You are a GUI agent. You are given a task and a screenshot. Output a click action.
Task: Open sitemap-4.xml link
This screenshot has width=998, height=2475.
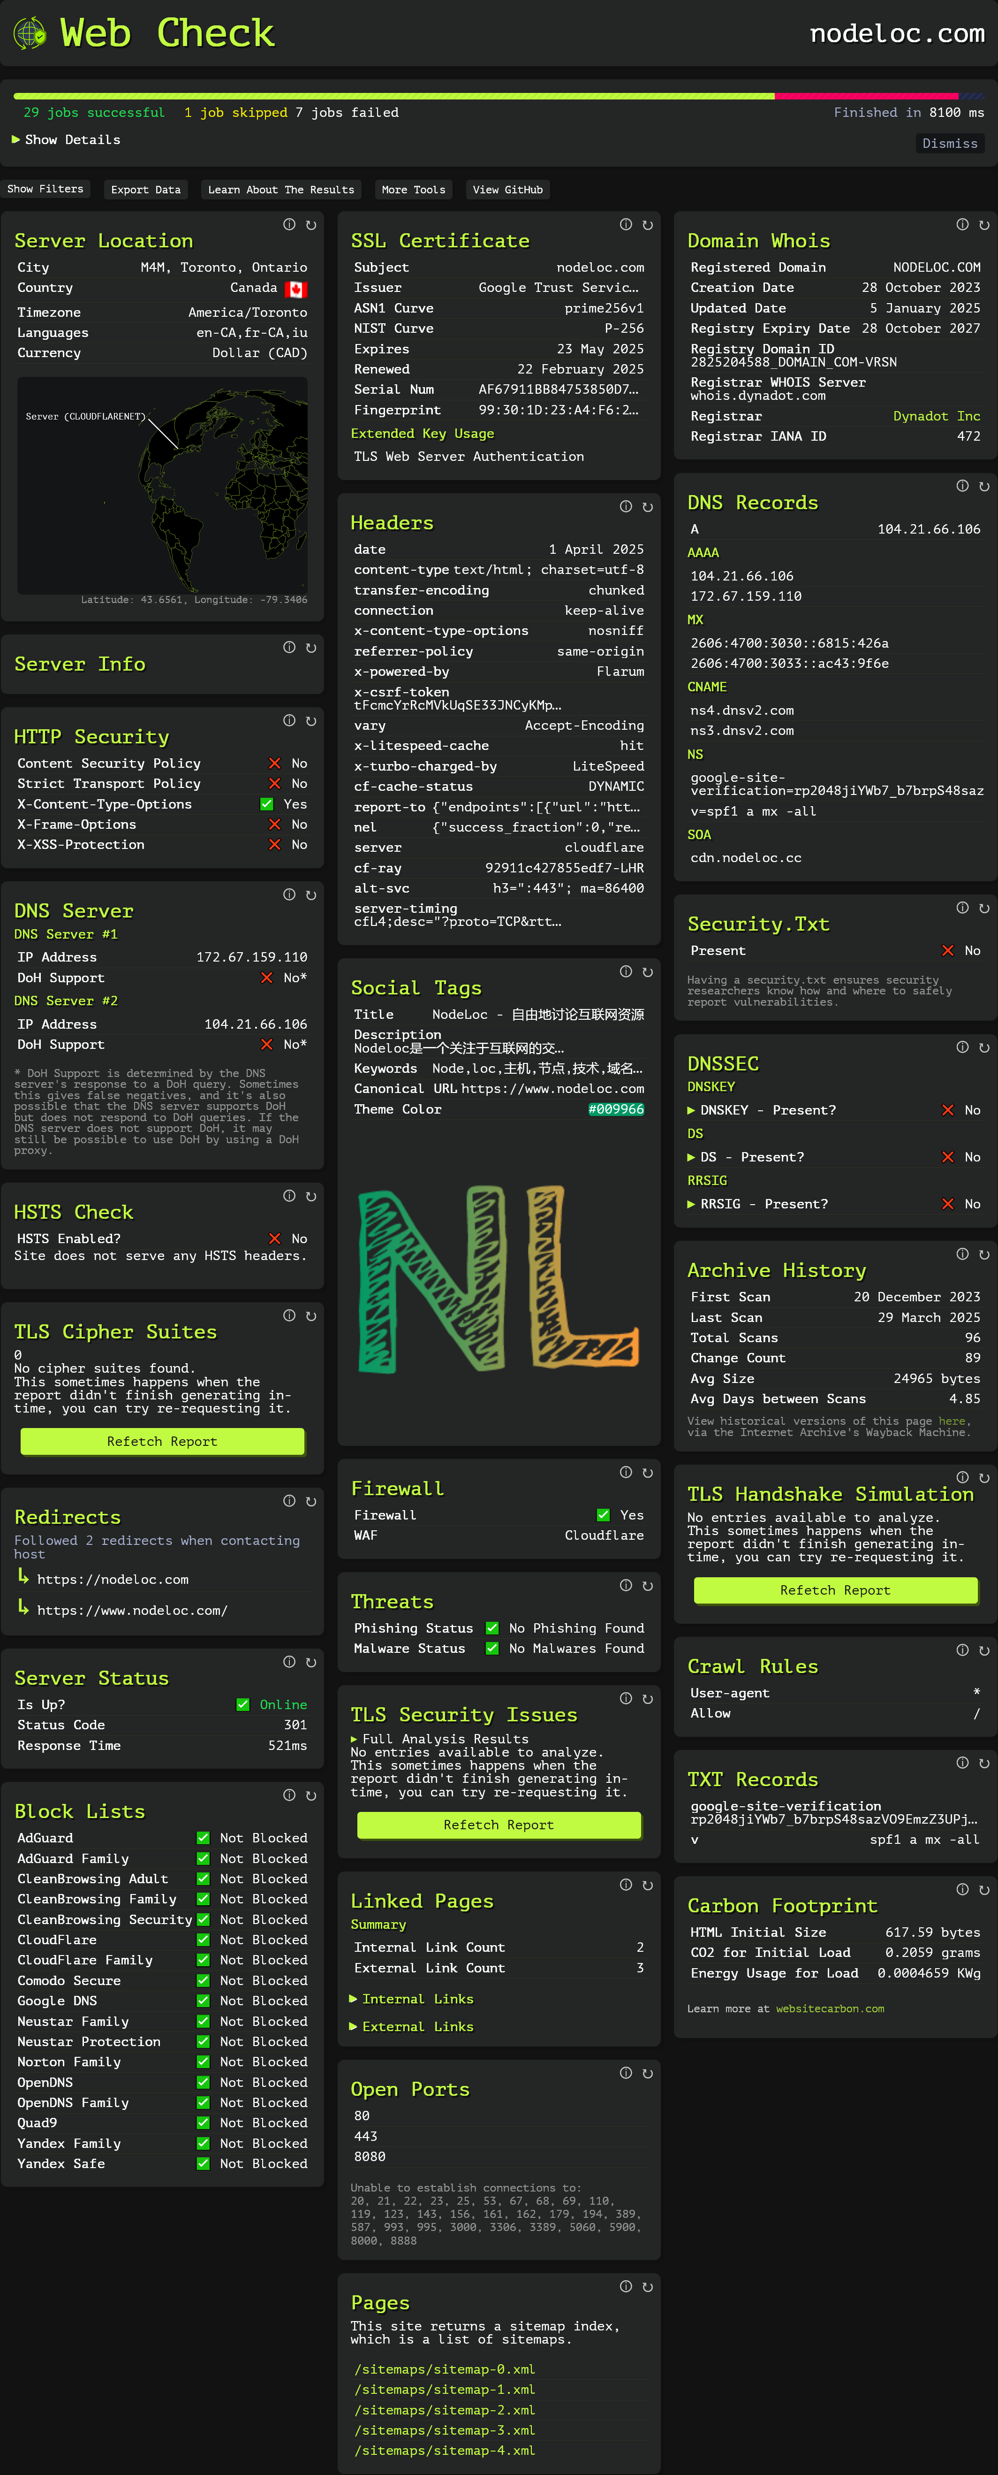click(445, 2450)
